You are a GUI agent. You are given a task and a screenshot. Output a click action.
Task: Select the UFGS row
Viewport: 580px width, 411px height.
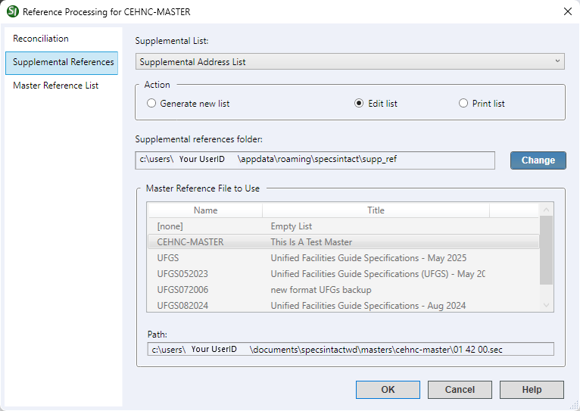(343, 258)
